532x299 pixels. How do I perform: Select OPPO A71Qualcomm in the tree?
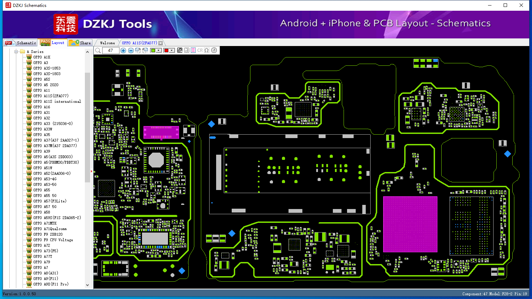click(50, 229)
